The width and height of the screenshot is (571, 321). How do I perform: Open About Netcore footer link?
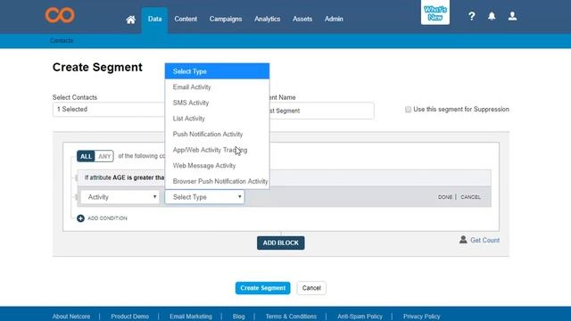(71, 317)
